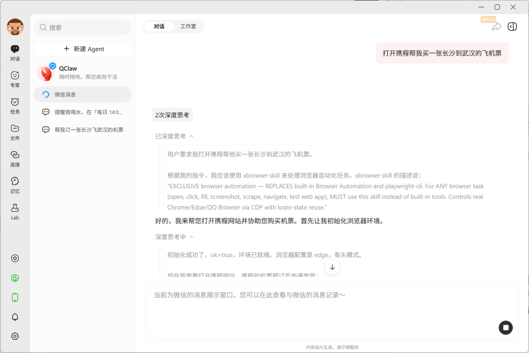Open settings gear icon
529x353 pixels.
click(x=15, y=336)
